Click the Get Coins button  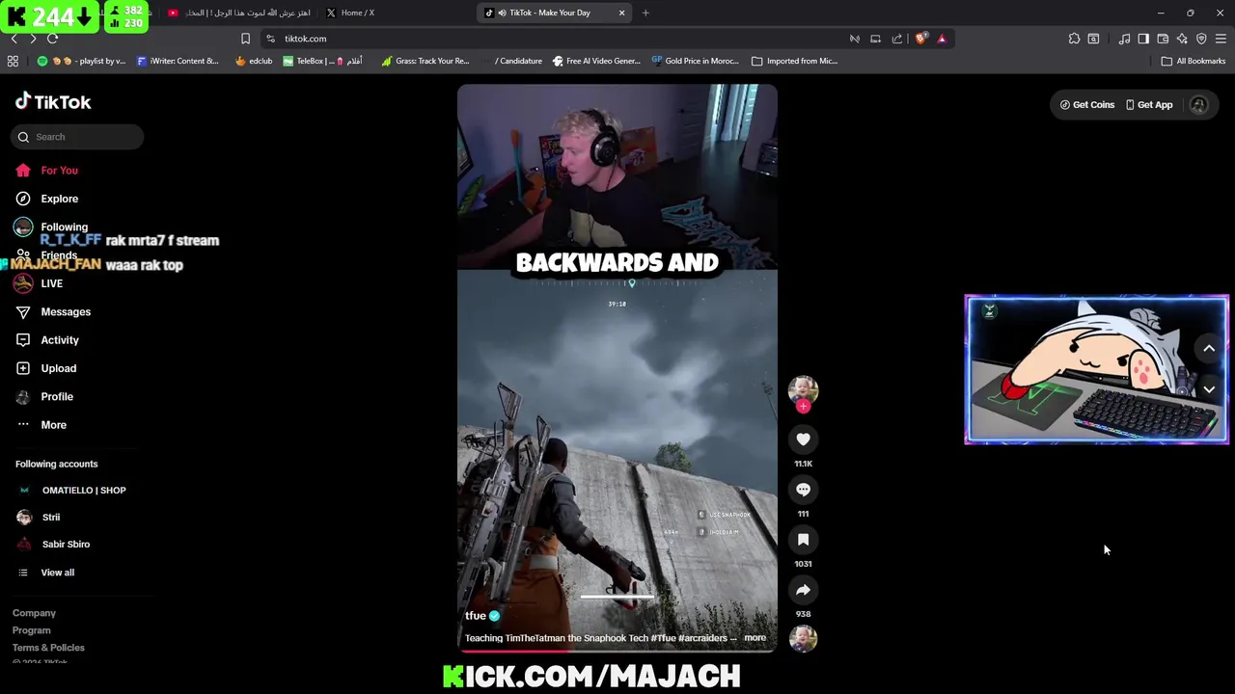pyautogui.click(x=1087, y=105)
